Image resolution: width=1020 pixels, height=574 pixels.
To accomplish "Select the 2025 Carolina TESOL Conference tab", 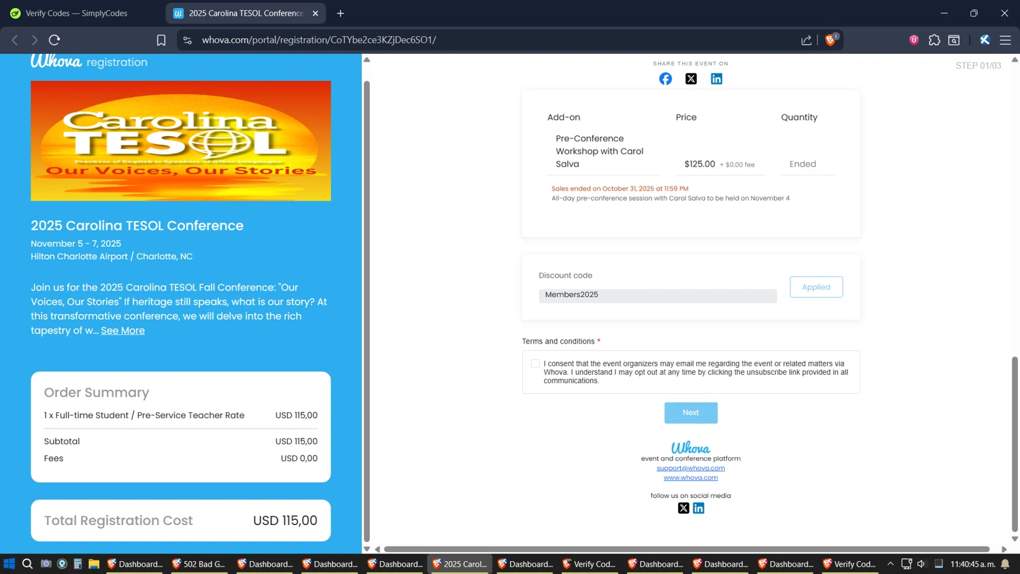I will click(246, 13).
